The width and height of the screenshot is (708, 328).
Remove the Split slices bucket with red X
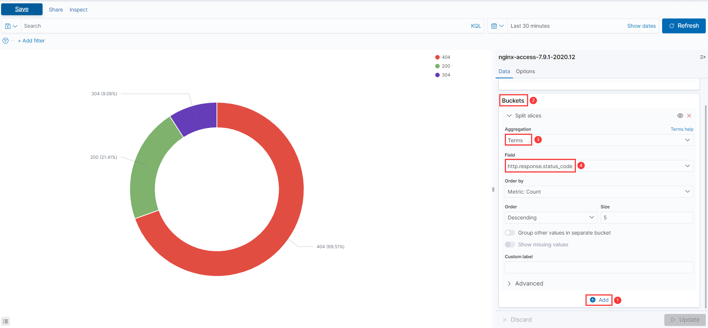click(689, 116)
